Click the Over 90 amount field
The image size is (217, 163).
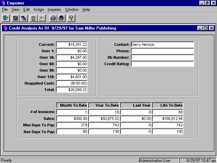[x=72, y=70]
